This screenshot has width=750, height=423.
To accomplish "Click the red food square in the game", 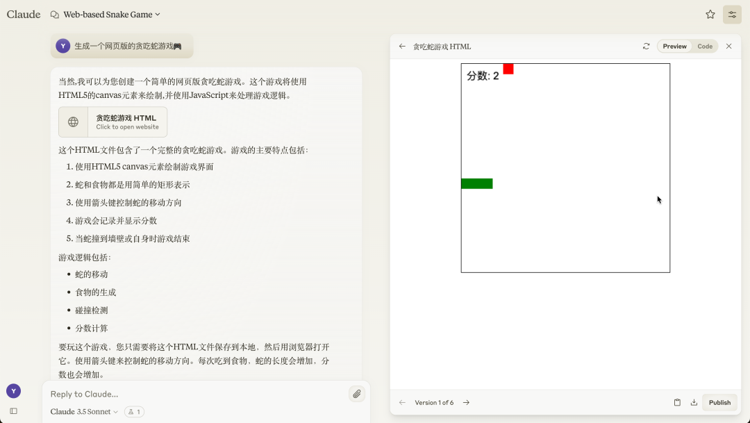I will click(x=508, y=69).
